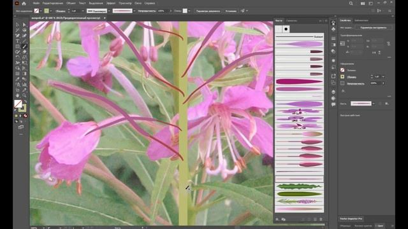
Task: Select the Column Graph tool
Action: click(x=24, y=85)
